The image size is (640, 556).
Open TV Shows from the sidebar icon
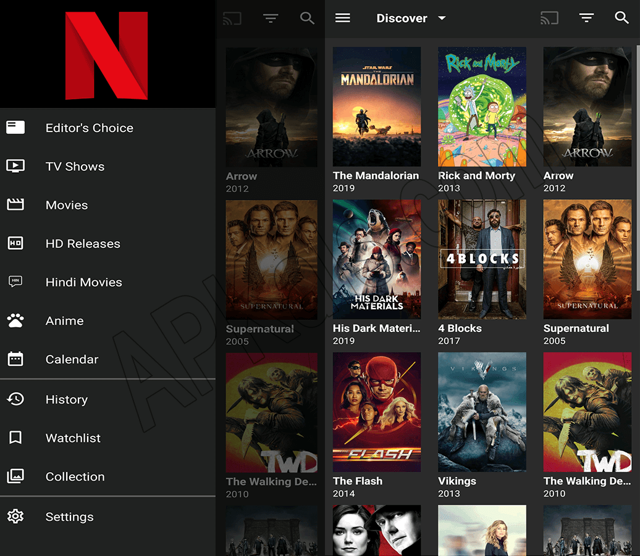[15, 166]
